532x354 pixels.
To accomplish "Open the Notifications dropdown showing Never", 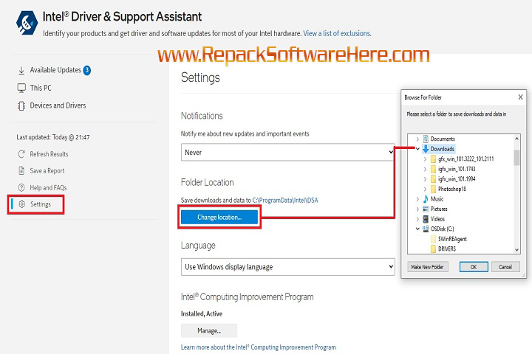I will click(x=287, y=153).
